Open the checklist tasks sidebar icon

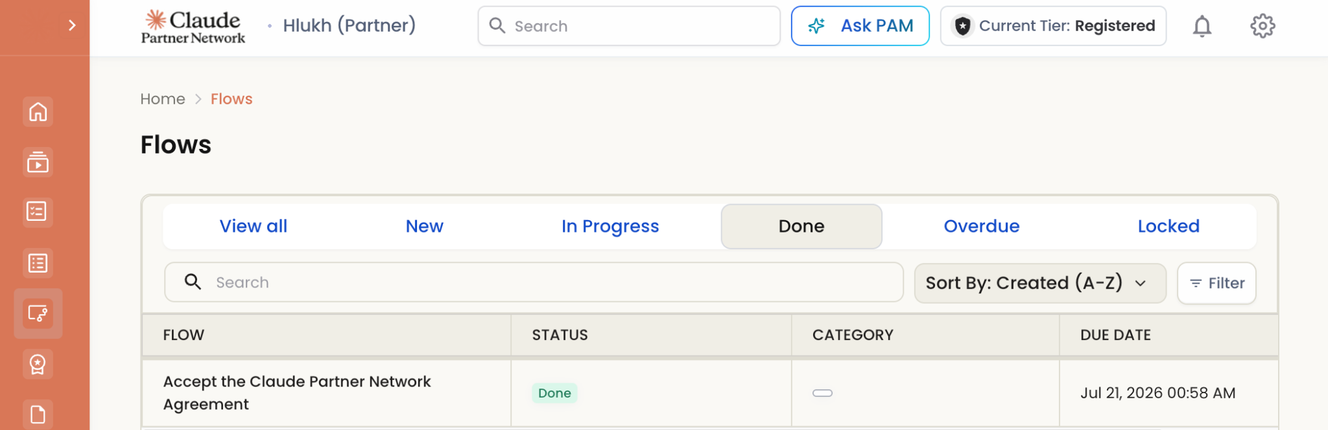point(38,212)
